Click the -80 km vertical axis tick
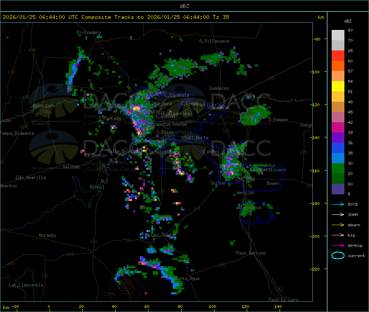Image resolution: width=369 pixels, height=312 pixels. tap(317, 39)
